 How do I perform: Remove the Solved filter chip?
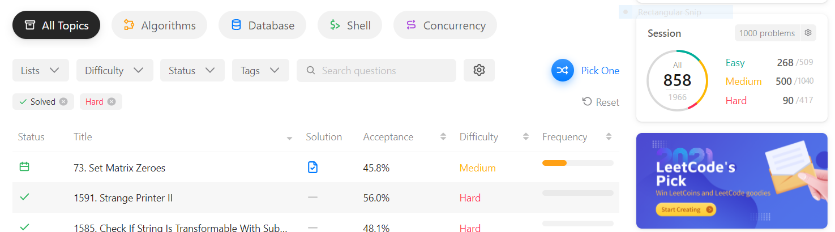click(63, 101)
